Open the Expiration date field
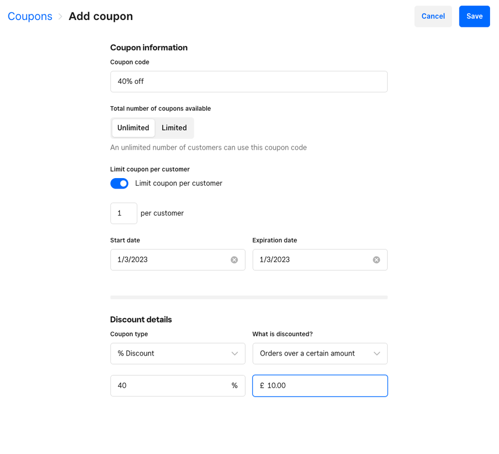This screenshot has width=499, height=454. [312, 260]
